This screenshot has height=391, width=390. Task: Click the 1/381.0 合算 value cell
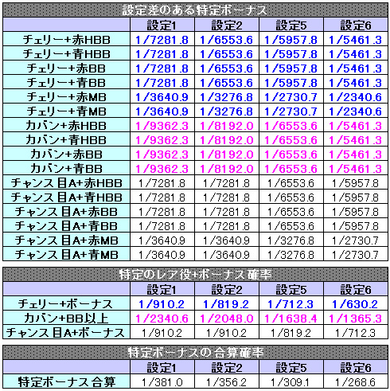(162, 381)
